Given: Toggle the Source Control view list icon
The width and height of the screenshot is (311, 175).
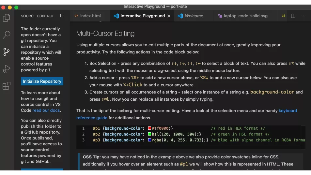Looking at the screenshot, I should click(61, 16).
